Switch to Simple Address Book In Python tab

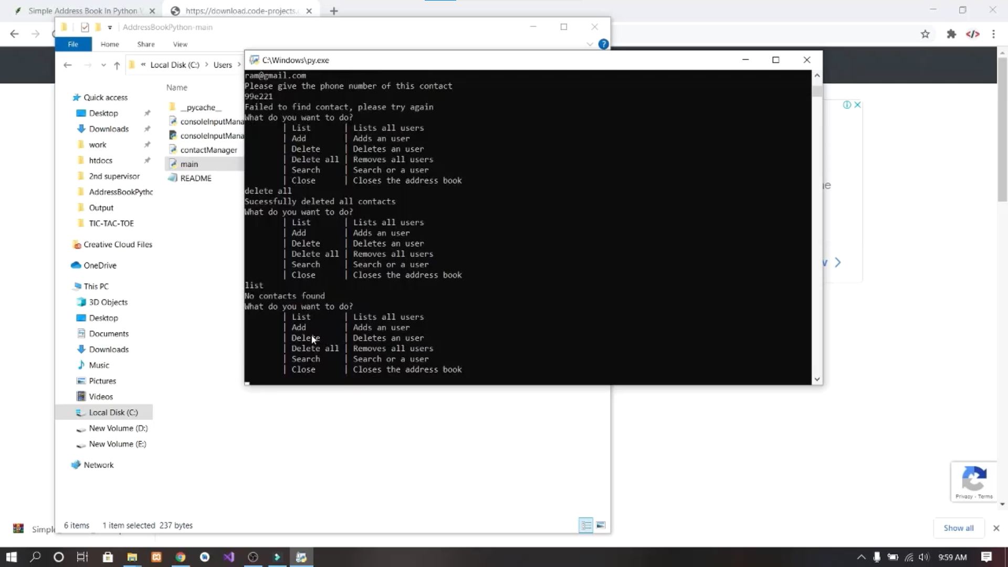click(82, 10)
